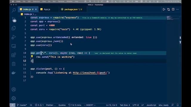
Task: Change end of line sequence LF
Action: [x=142, y=105]
